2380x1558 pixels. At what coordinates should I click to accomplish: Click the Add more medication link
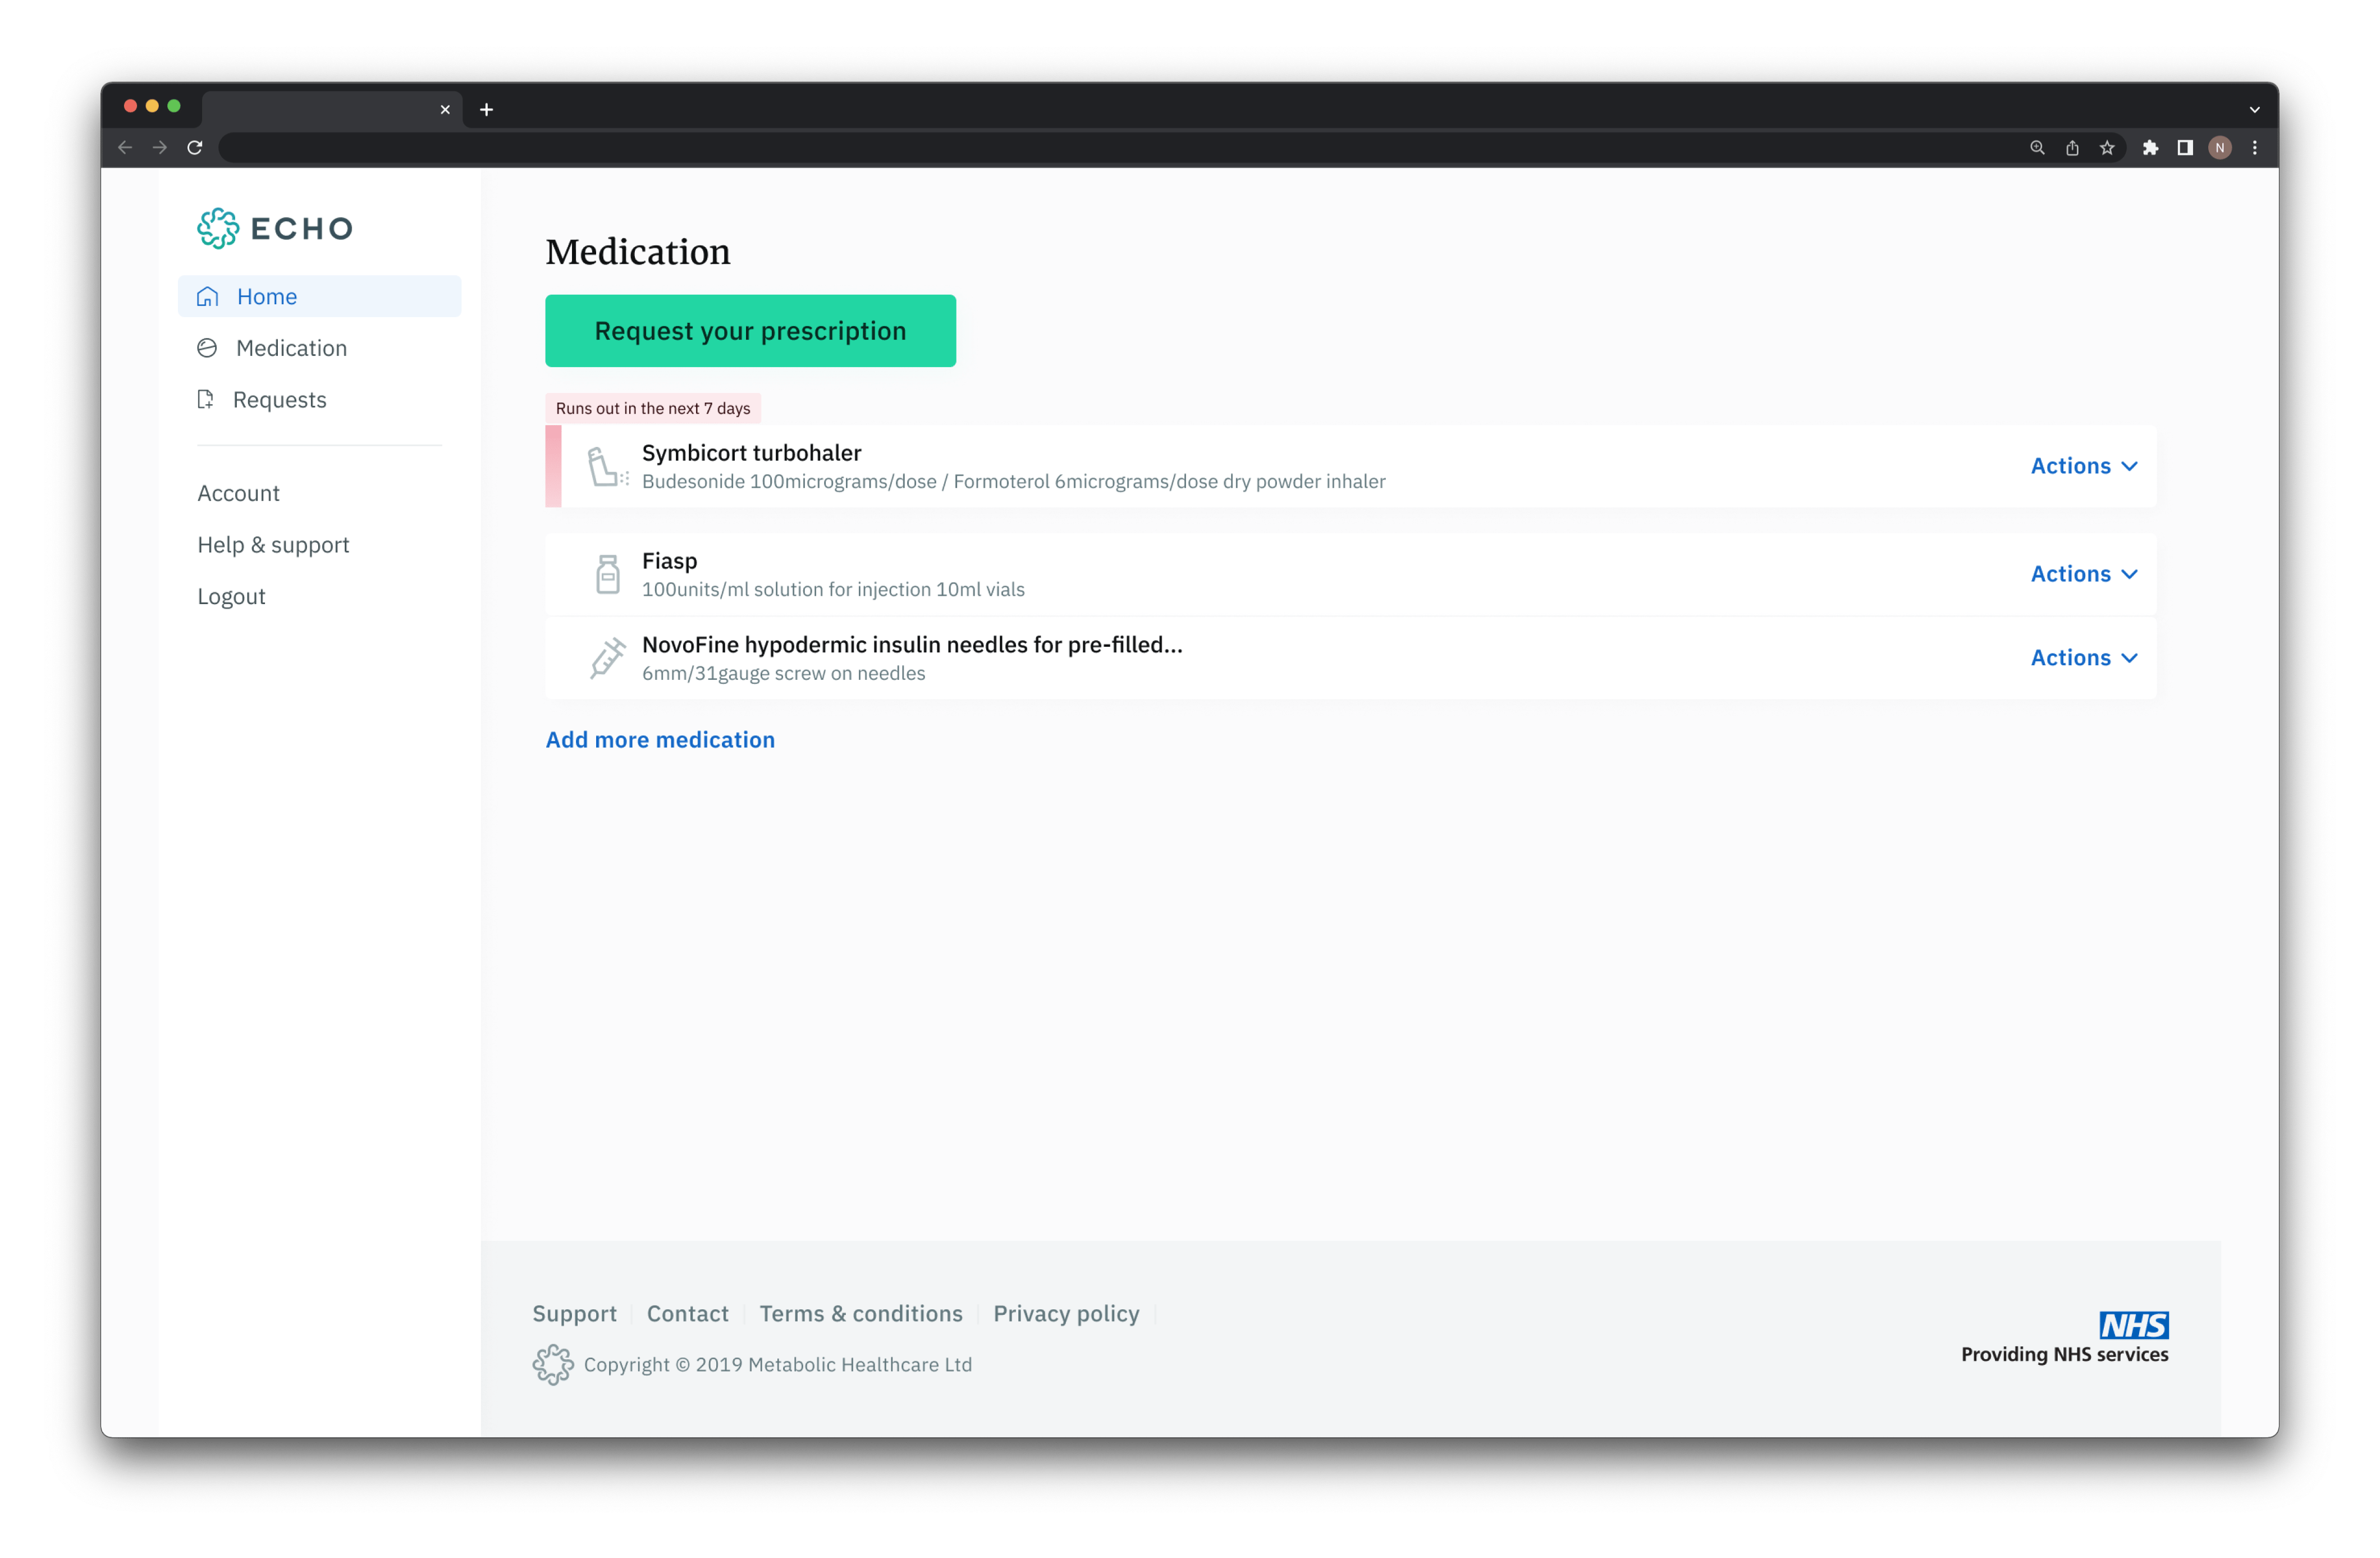660,740
